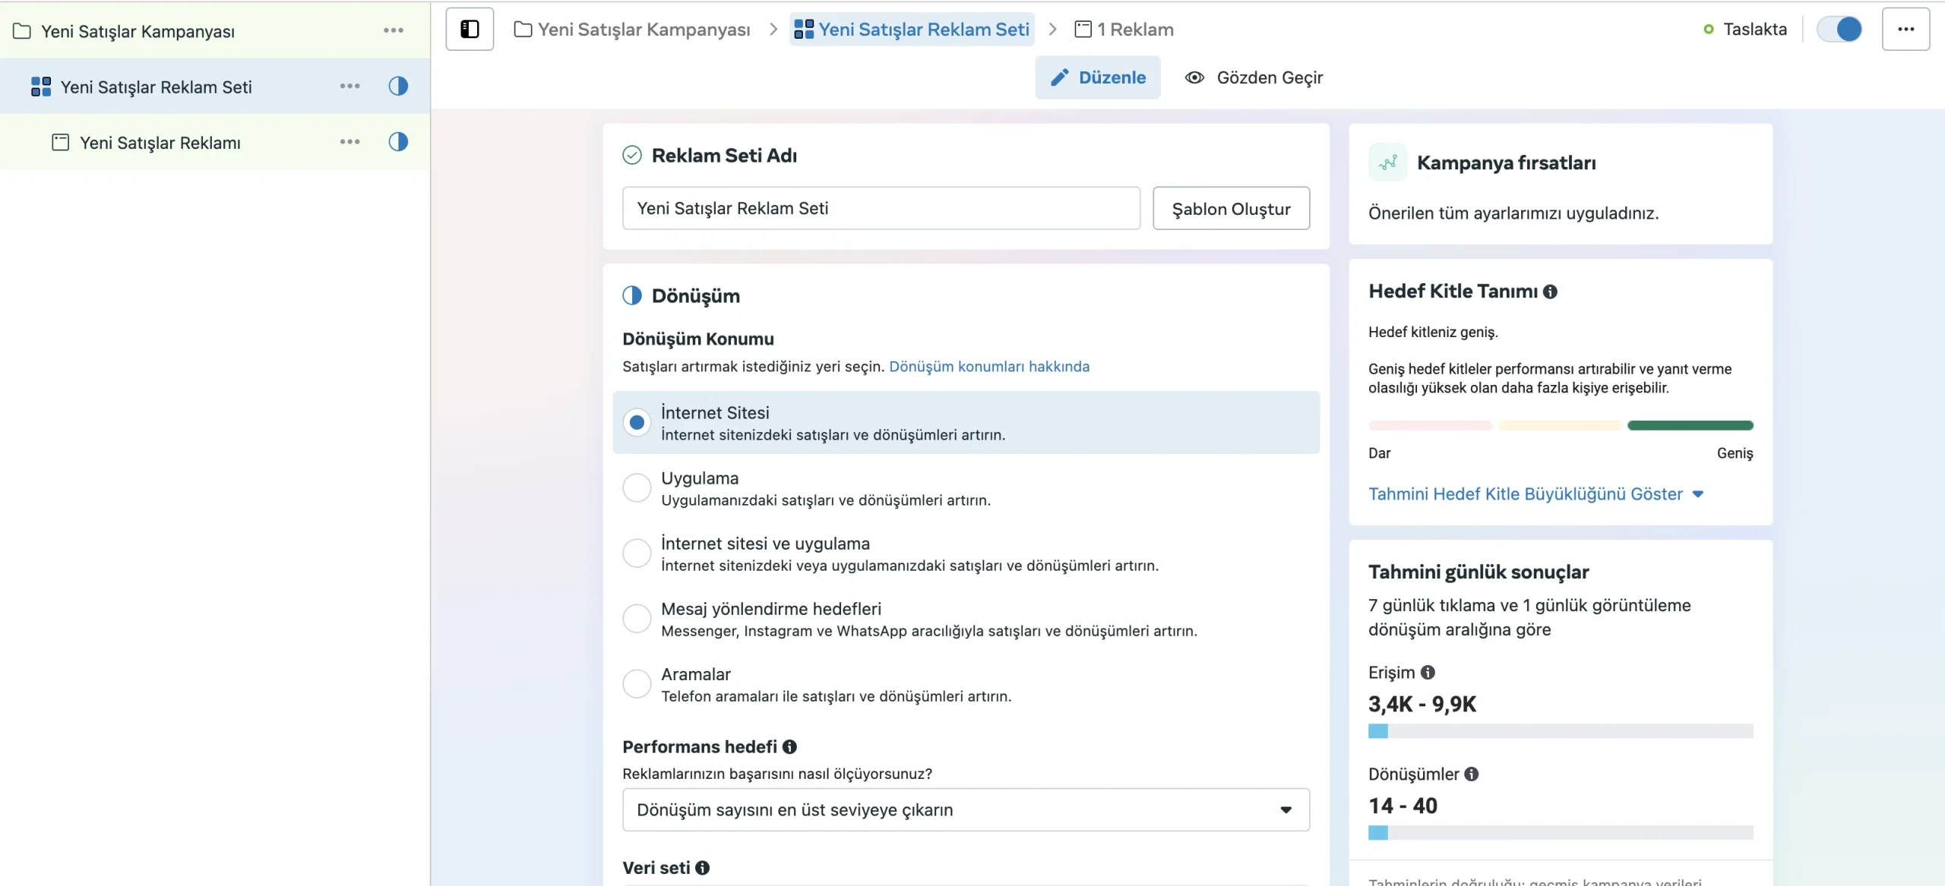Click the Dönüşümler estimate progress bar
Viewport: 1945px width, 886px height.
pos(1561,833)
